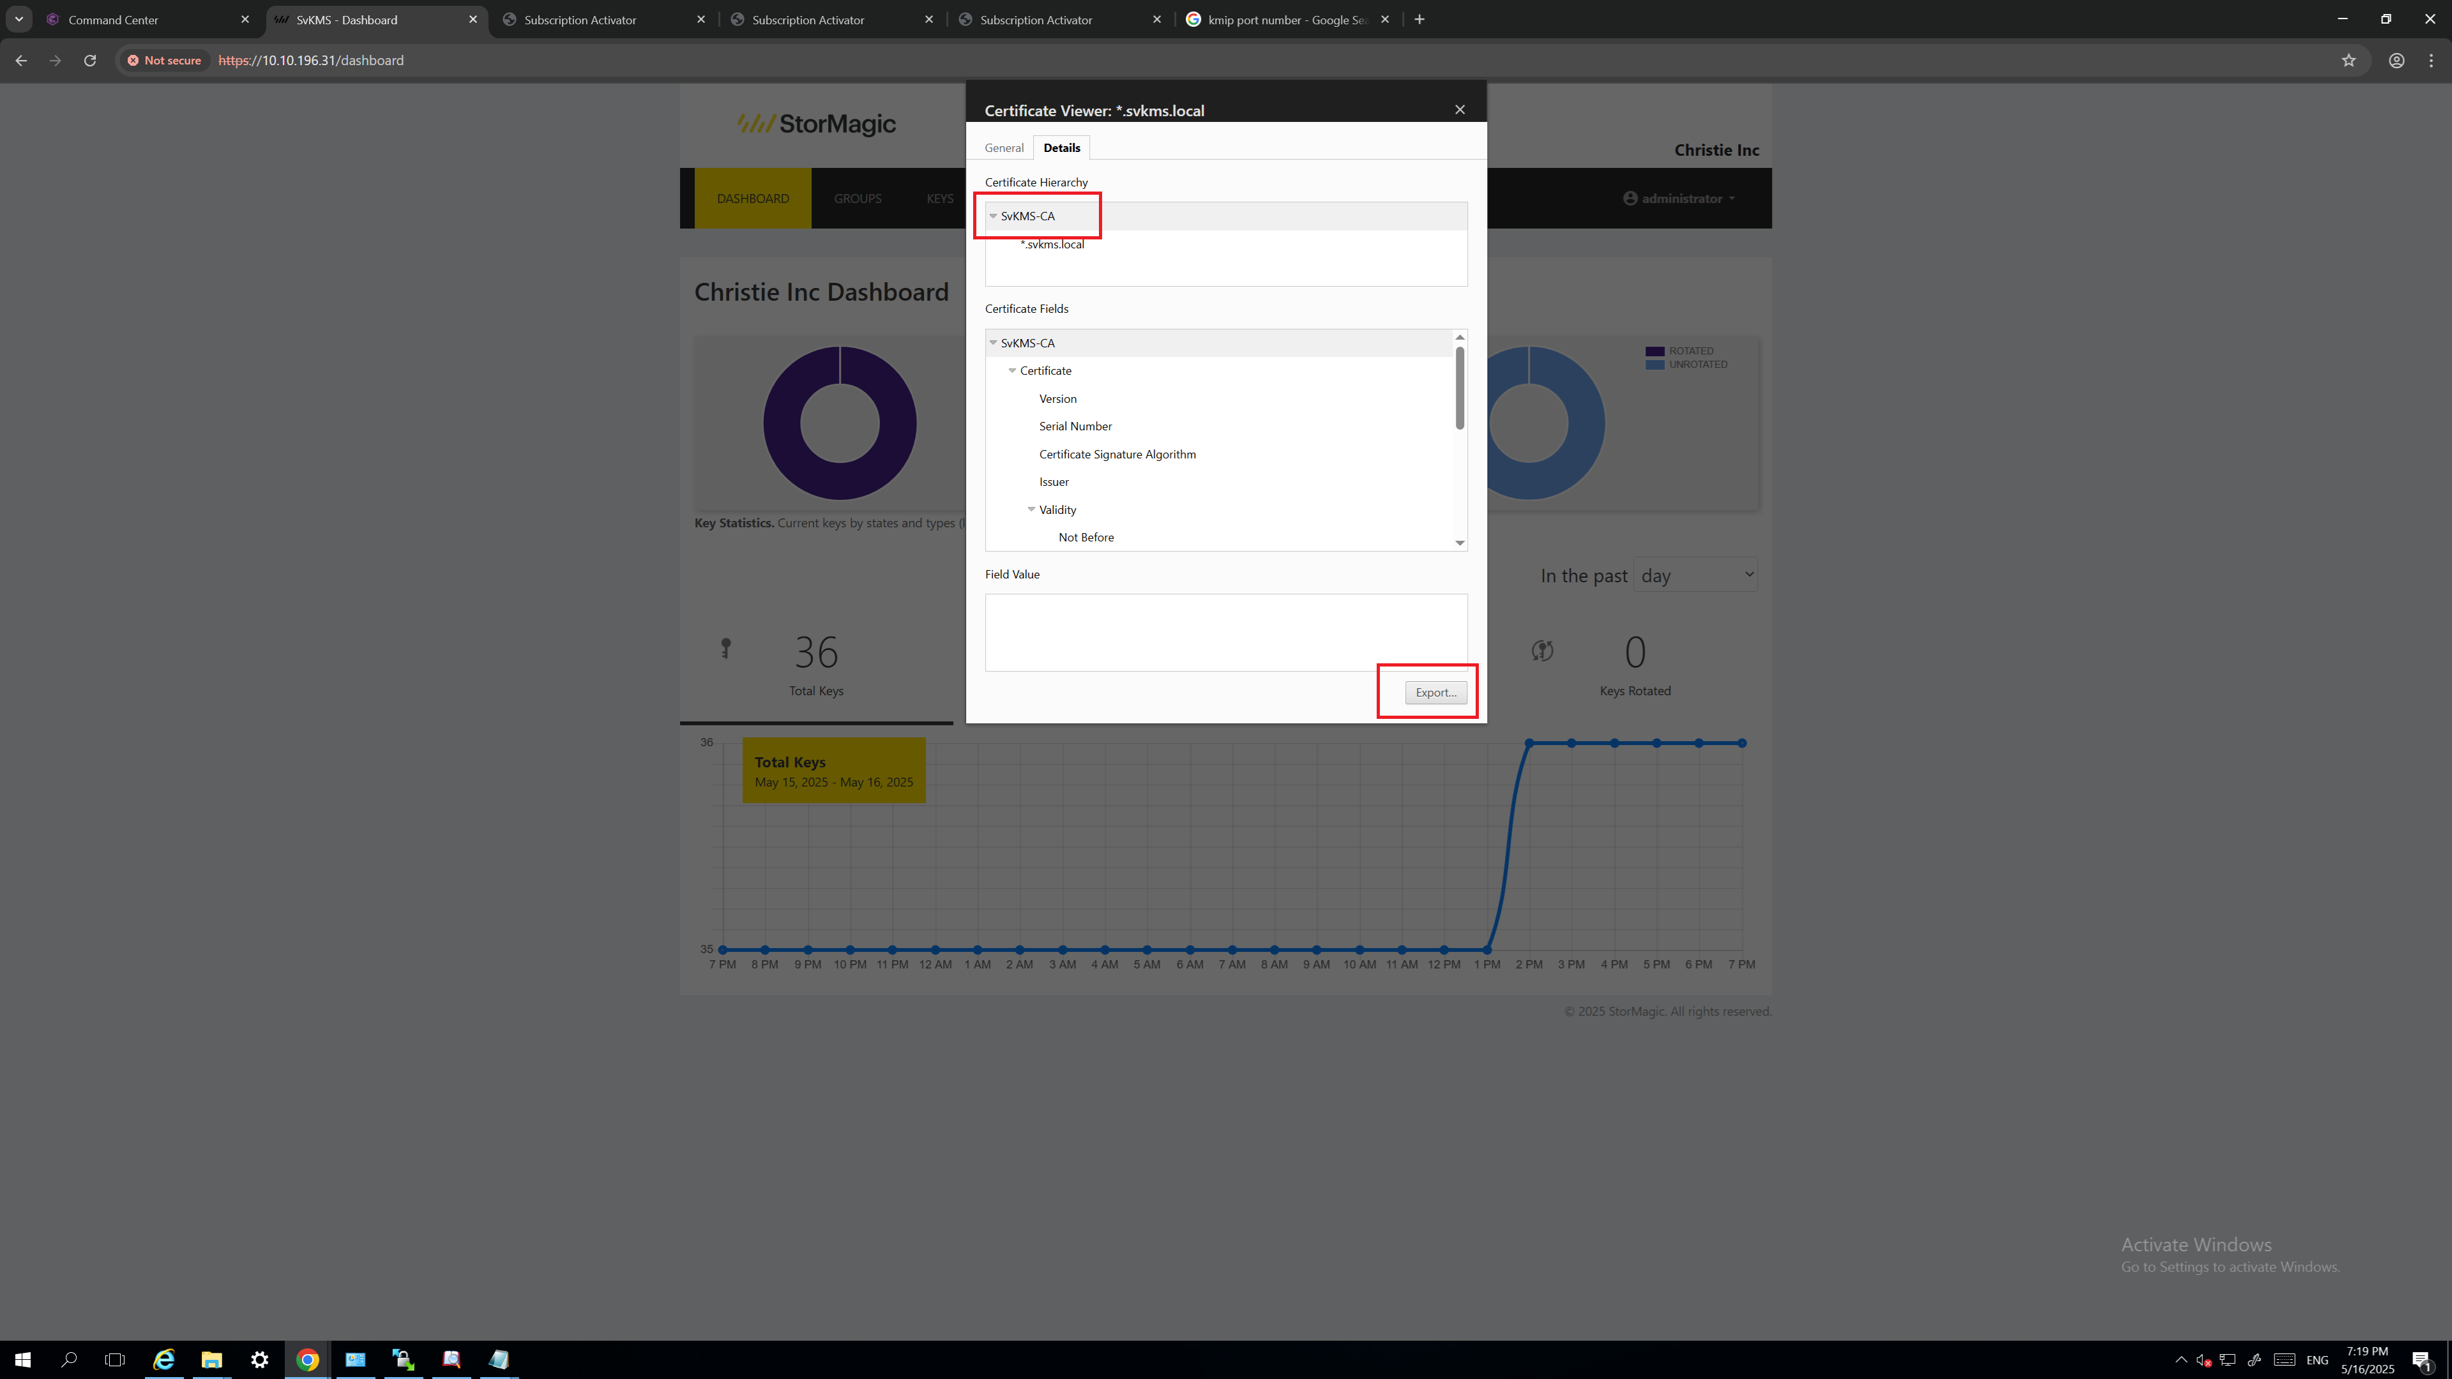Show hidden tray icons chevron
2452x1379 pixels.
click(x=2181, y=1359)
